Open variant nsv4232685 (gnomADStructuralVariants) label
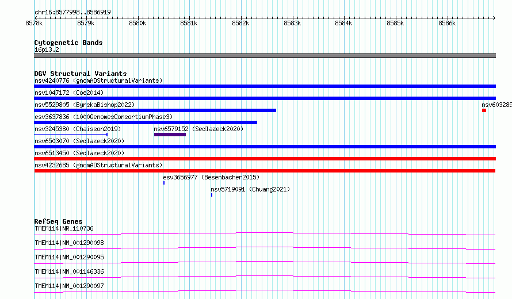 click(x=98, y=165)
